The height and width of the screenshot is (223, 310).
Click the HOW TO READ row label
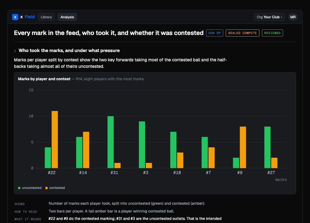tap(26, 212)
